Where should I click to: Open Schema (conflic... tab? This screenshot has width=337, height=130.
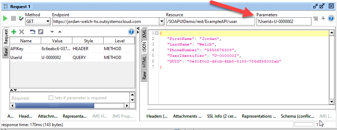[x=298, y=116]
